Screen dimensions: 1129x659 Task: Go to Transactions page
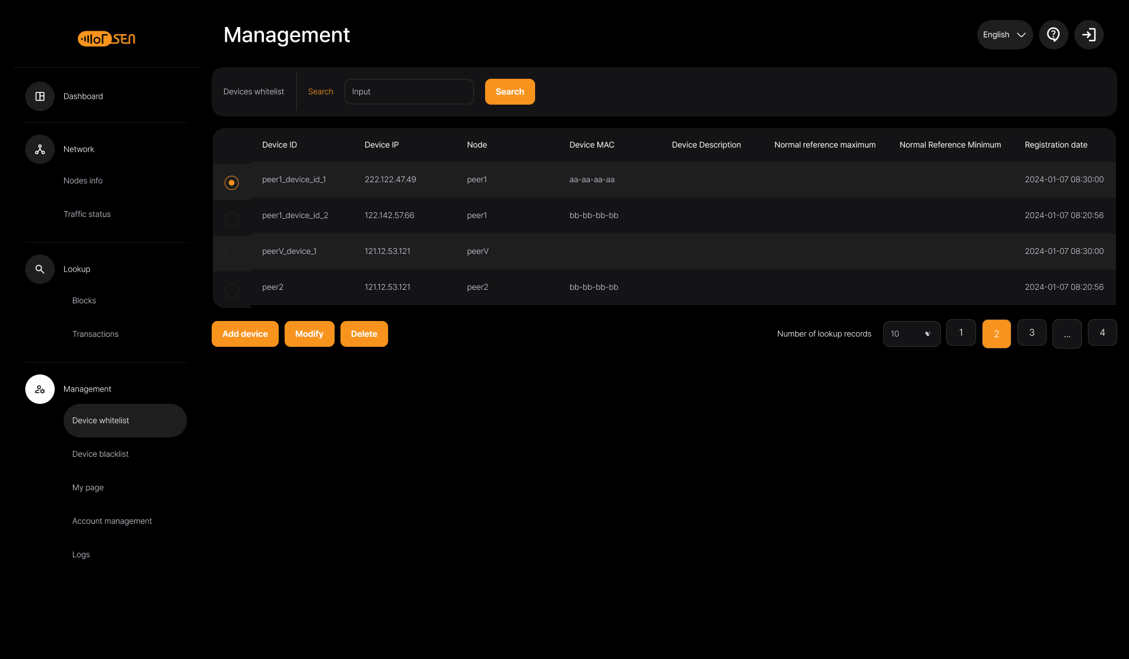coord(95,334)
